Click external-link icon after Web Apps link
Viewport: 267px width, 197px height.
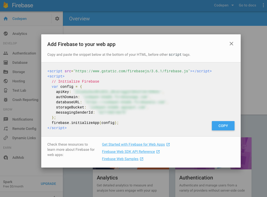(168, 145)
